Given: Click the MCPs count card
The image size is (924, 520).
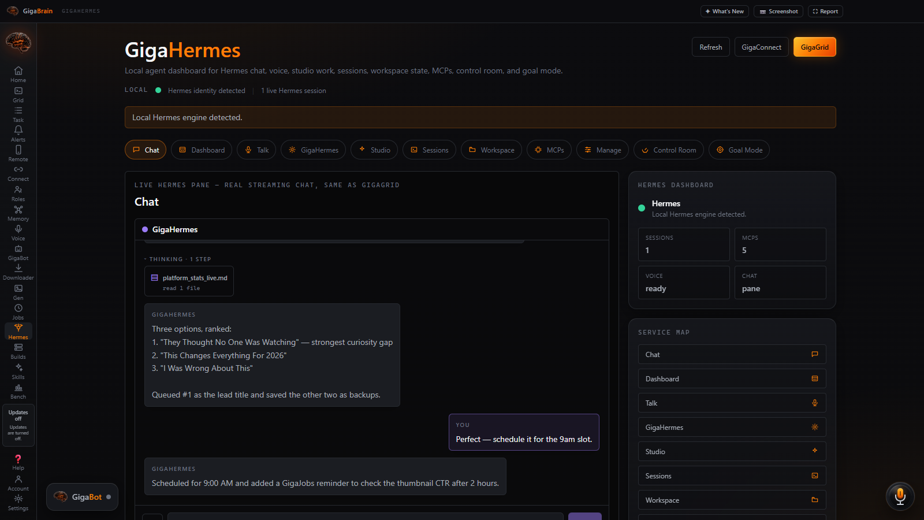Looking at the screenshot, I should pyautogui.click(x=780, y=244).
